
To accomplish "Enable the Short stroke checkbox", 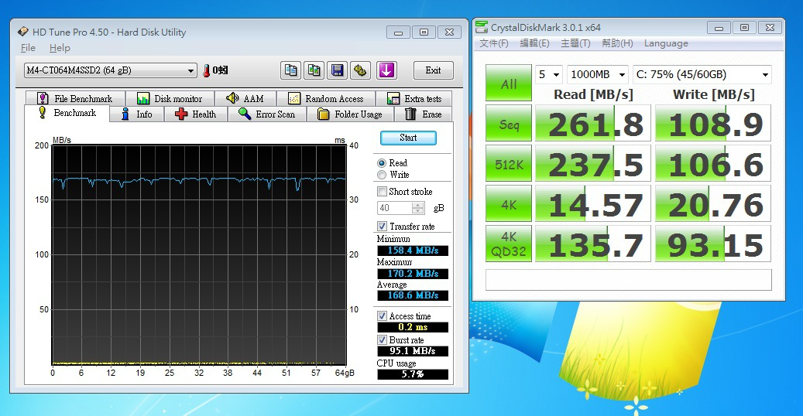I will pos(382,191).
